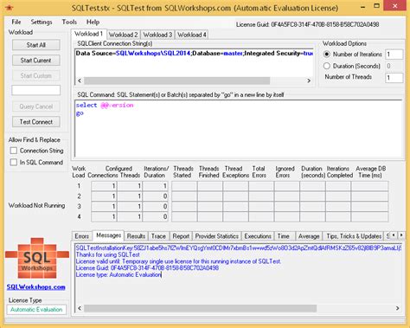This screenshot has width=410, height=328.
Task: Maximize the SQLTest window
Action: 376,6
